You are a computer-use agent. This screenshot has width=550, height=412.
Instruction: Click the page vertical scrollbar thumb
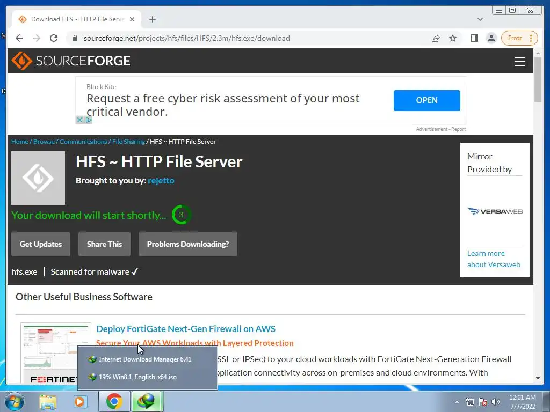coord(538,79)
